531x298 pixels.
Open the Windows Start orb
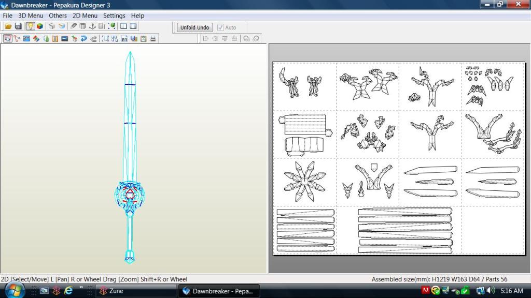coord(14,291)
